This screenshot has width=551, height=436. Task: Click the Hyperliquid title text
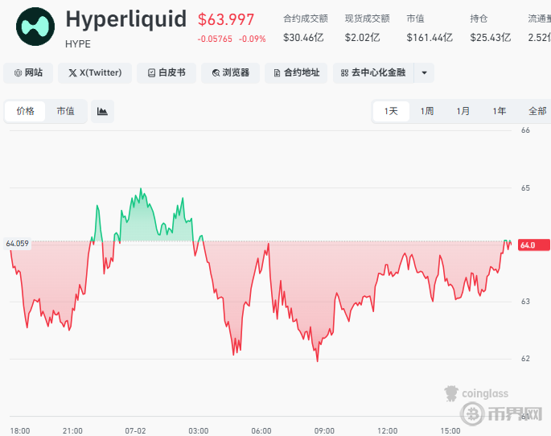point(126,19)
